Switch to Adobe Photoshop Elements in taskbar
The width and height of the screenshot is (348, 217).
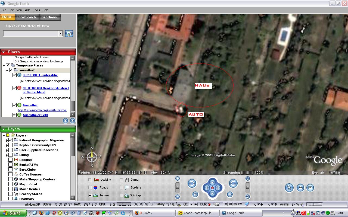point(197,213)
